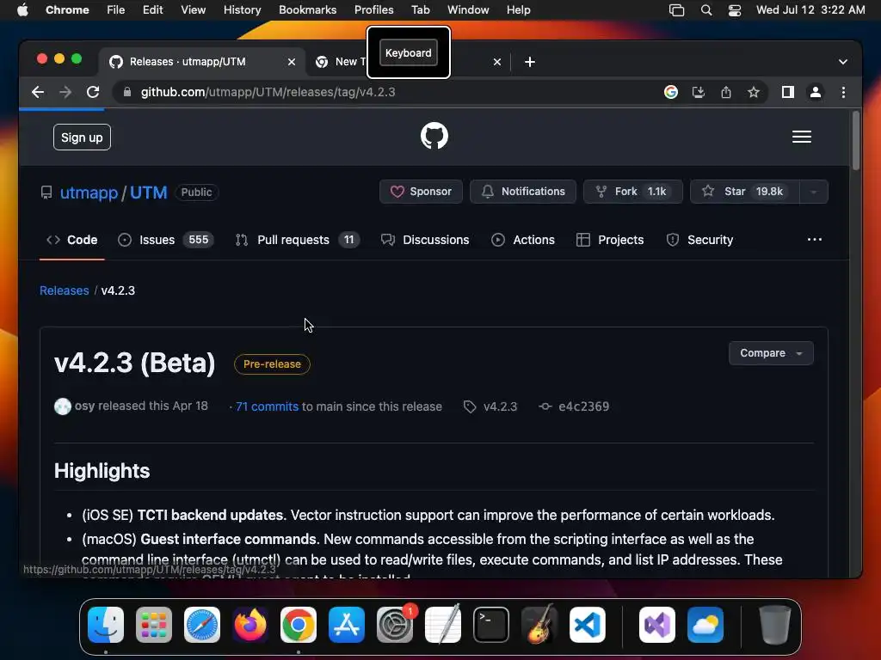
Task: Open GarageBand from the Dock
Action: pyautogui.click(x=539, y=624)
